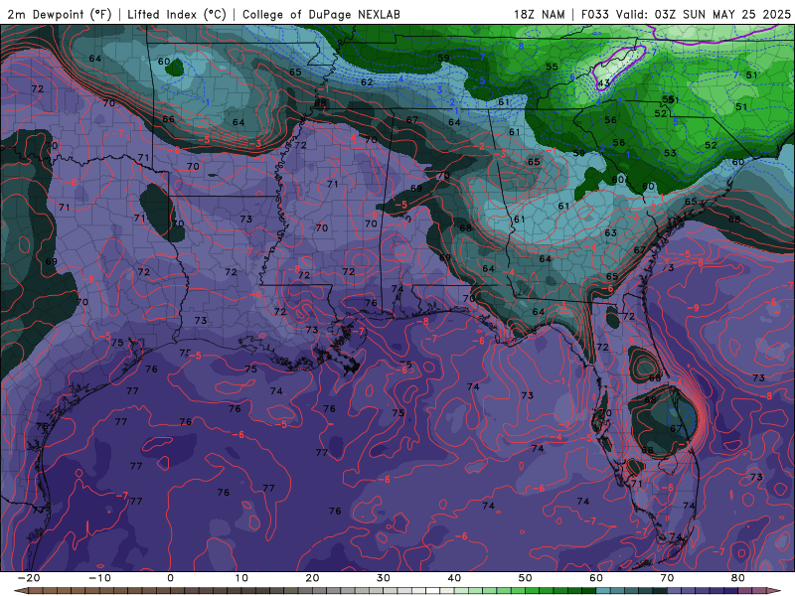
Task: Click the '30' color scale label
Action: tap(384, 578)
